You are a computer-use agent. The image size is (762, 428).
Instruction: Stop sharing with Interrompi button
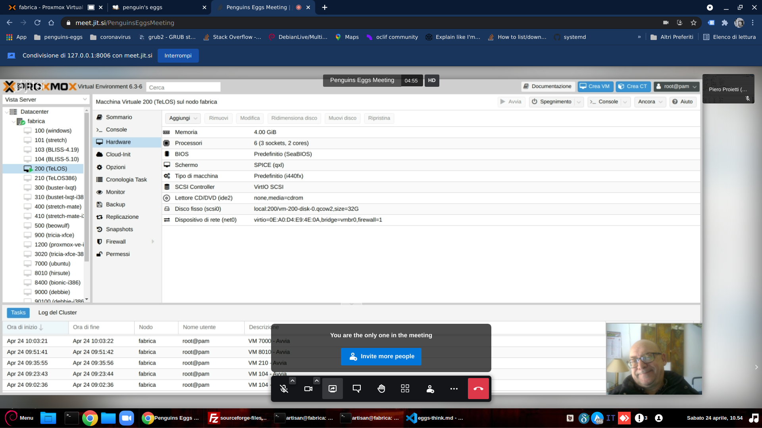tap(178, 55)
